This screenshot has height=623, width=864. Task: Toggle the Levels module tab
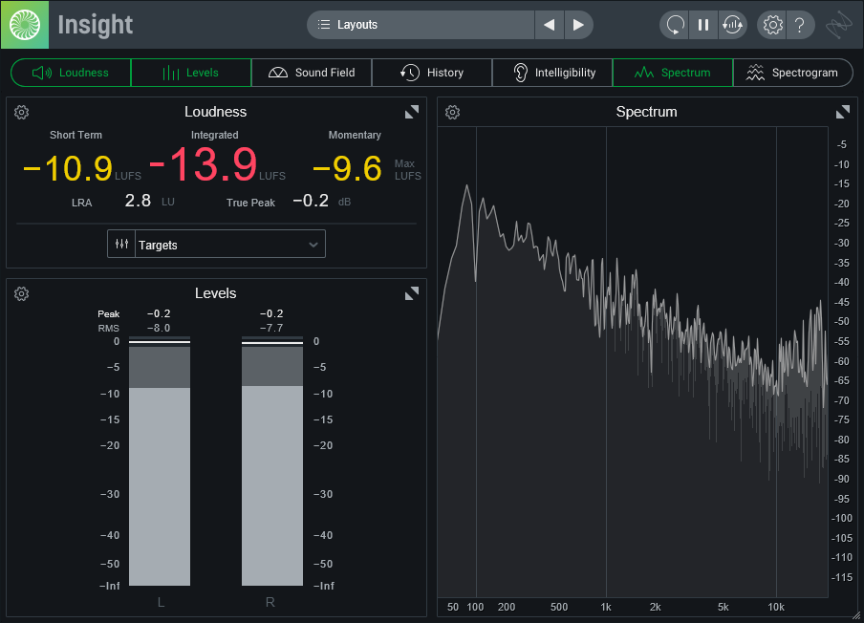pyautogui.click(x=191, y=73)
